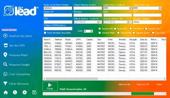Open the home icon in sidebar

click(x=6, y=92)
